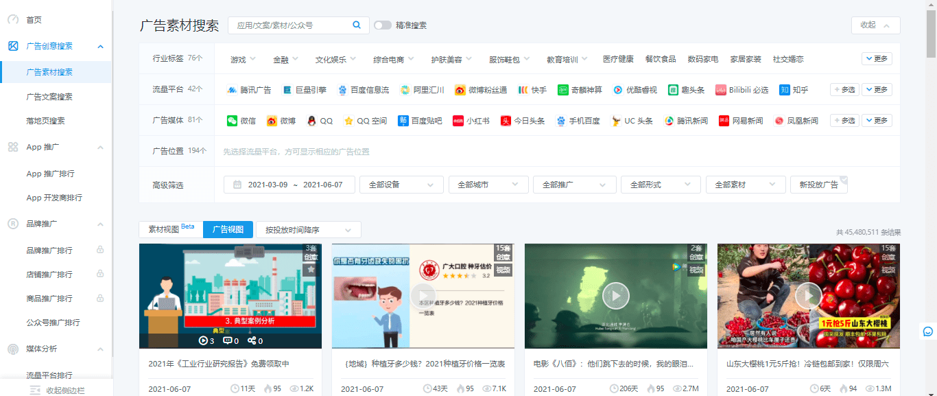
Task: Enable 多选 for traffic platforms
Action: (844, 90)
